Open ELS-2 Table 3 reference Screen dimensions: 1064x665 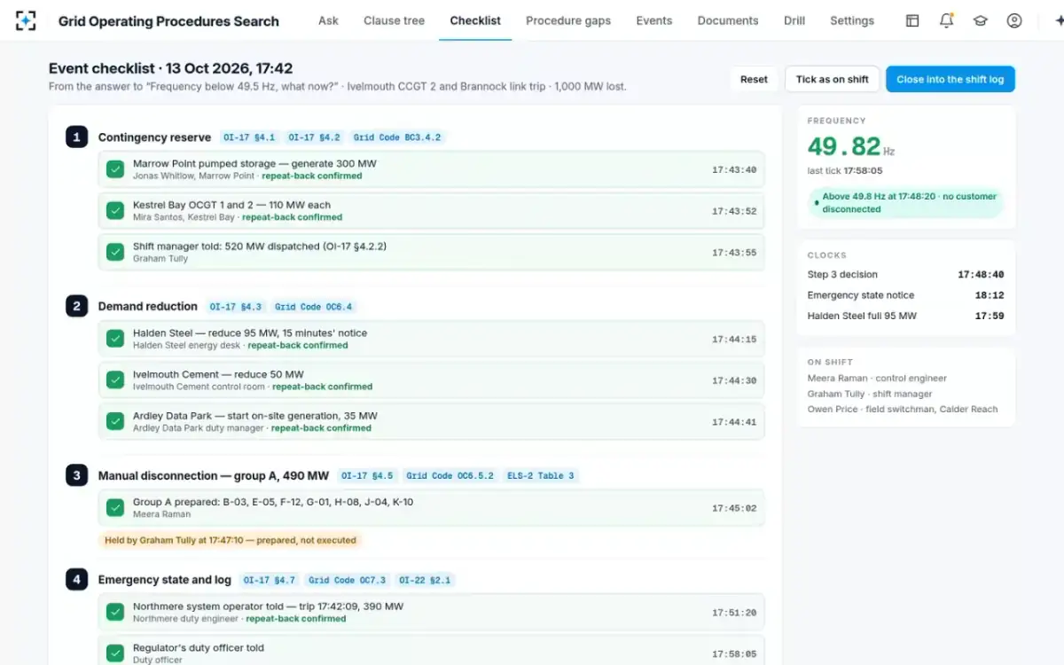(x=541, y=476)
